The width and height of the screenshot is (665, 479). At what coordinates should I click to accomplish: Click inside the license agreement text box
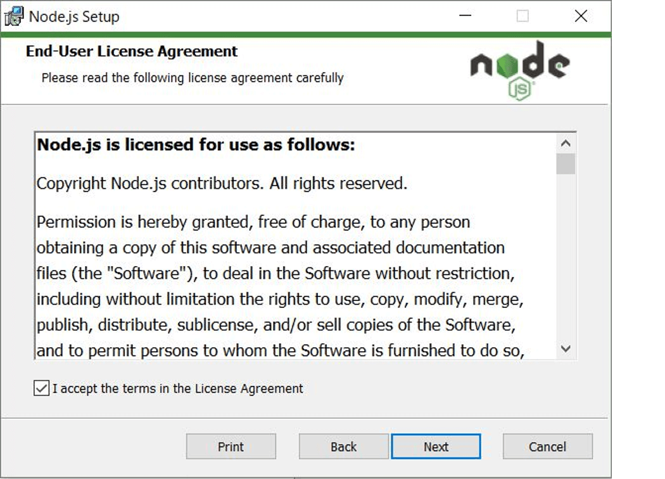click(295, 246)
